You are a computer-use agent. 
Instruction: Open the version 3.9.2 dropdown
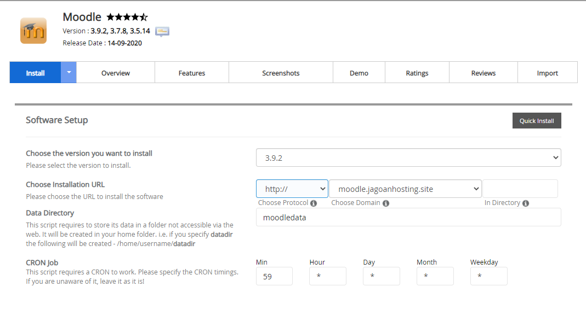[x=408, y=157]
